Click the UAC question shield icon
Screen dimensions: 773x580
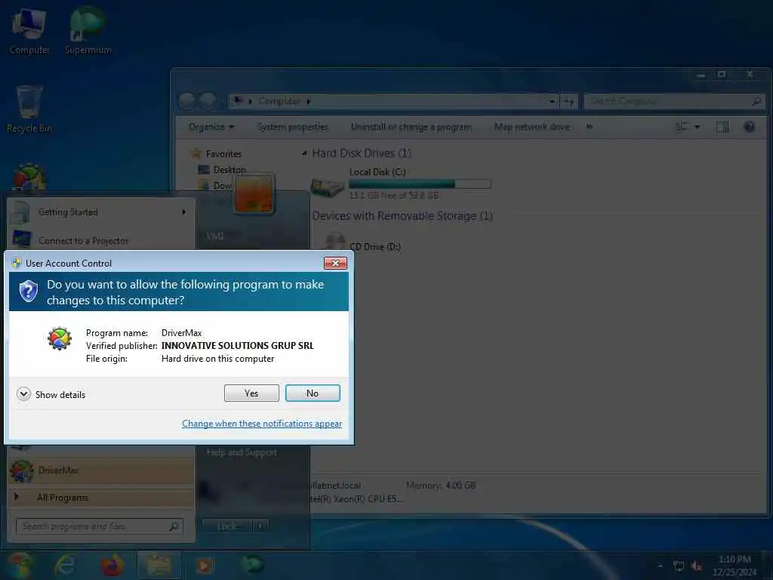tap(29, 291)
